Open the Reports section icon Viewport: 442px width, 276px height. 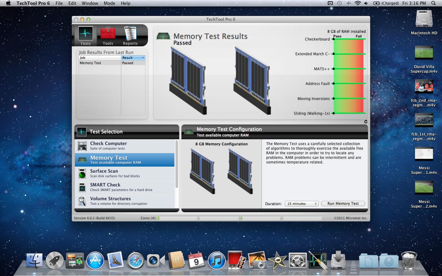tap(130, 36)
